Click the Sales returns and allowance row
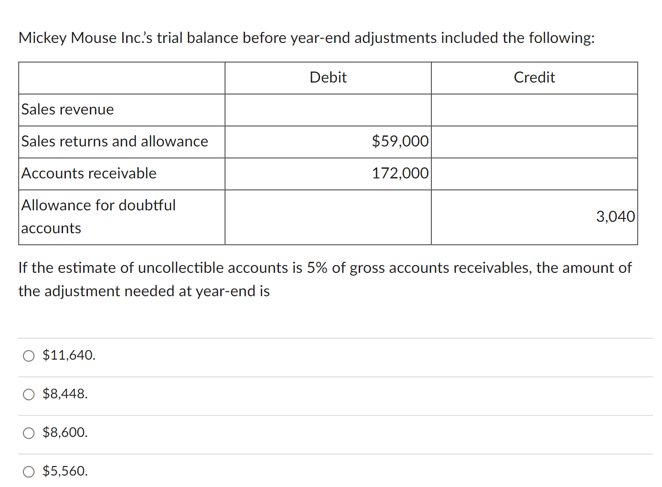The height and width of the screenshot is (487, 662). [114, 141]
